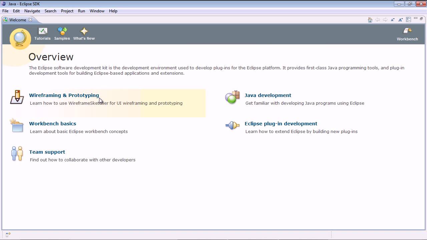Open the Help menu

113,11
